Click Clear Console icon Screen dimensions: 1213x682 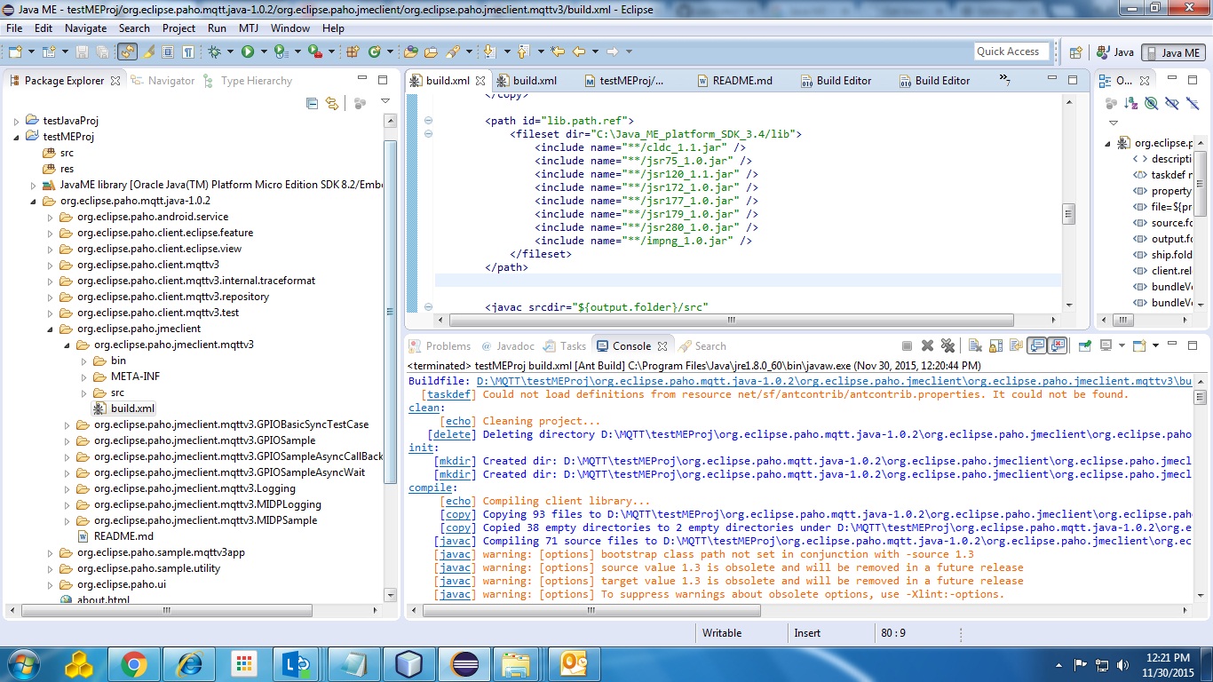[975, 345]
